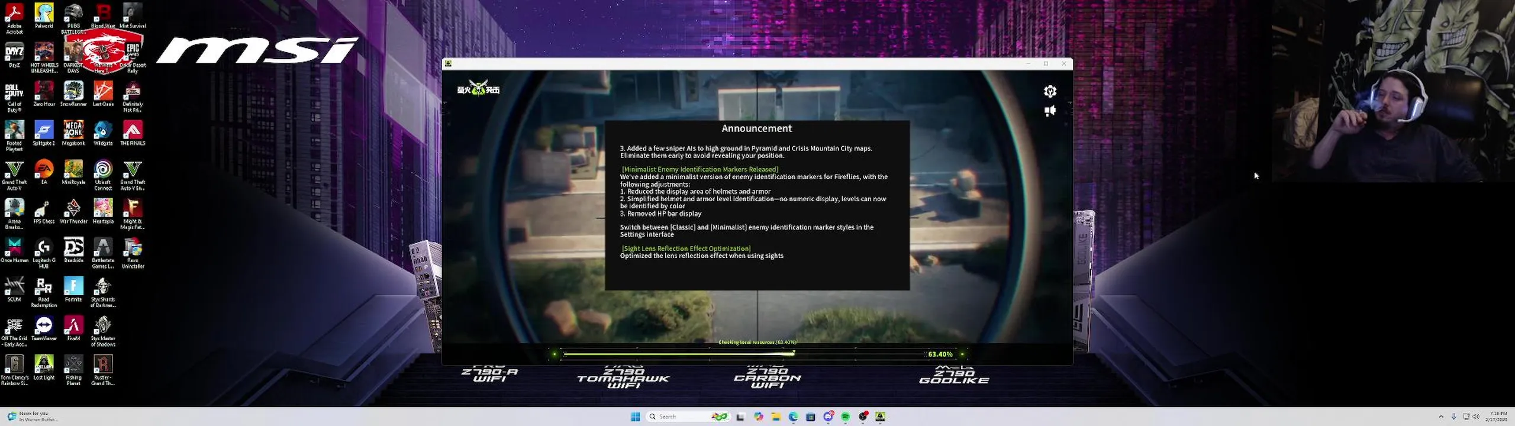
Task: Open Palworld desktop shortcut
Action: pyautogui.click(x=44, y=15)
